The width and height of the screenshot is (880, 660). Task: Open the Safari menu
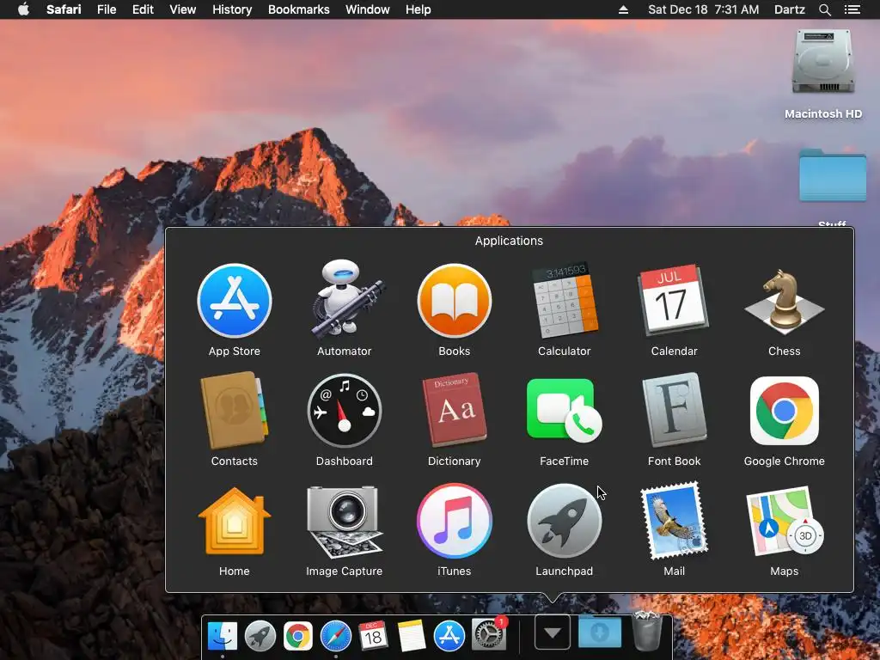coord(64,9)
